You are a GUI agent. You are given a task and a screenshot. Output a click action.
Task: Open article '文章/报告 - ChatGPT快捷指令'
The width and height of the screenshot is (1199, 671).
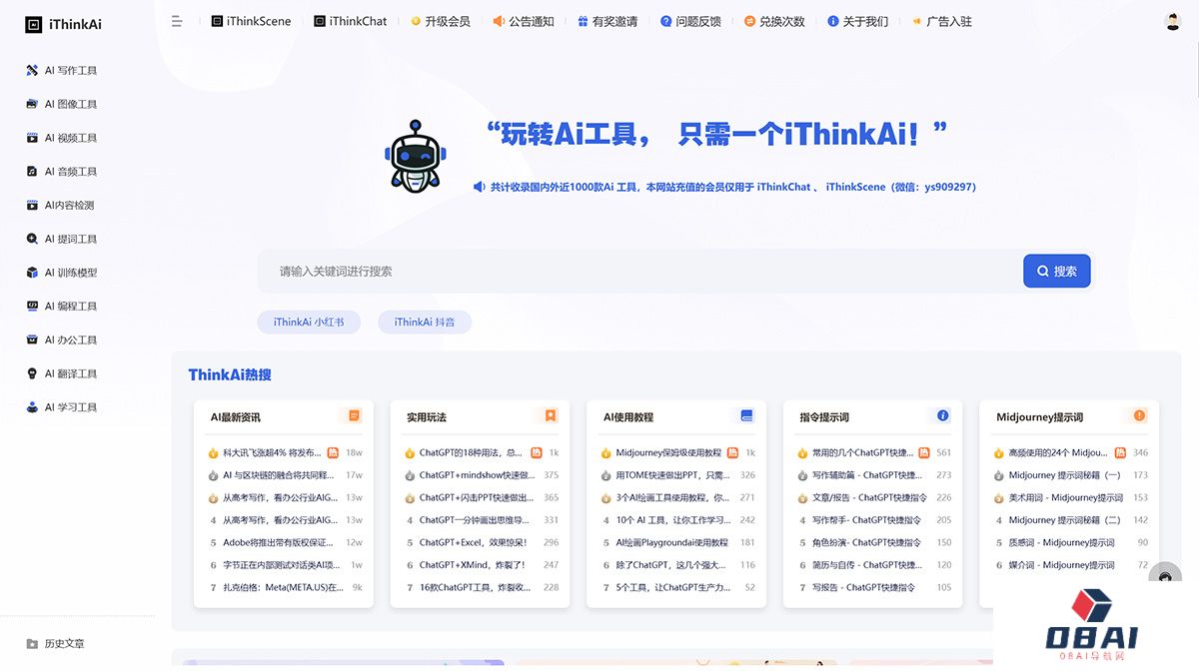[x=869, y=498]
